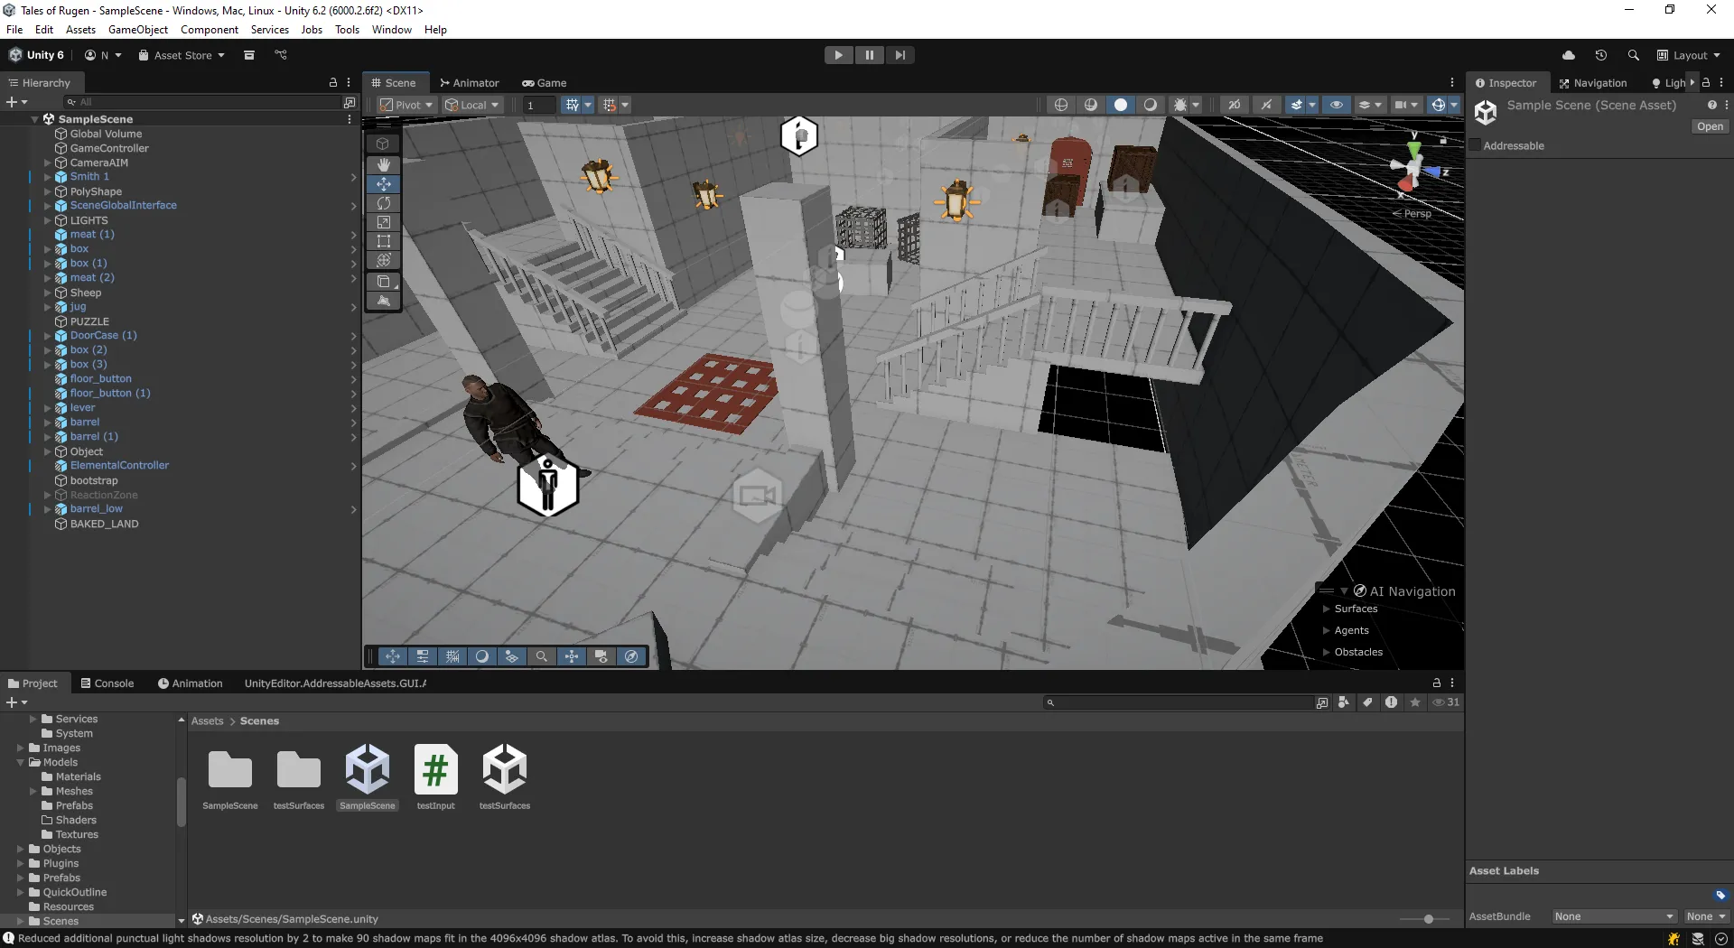Switch to the Console tab
This screenshot has width=1734, height=948.
point(107,683)
